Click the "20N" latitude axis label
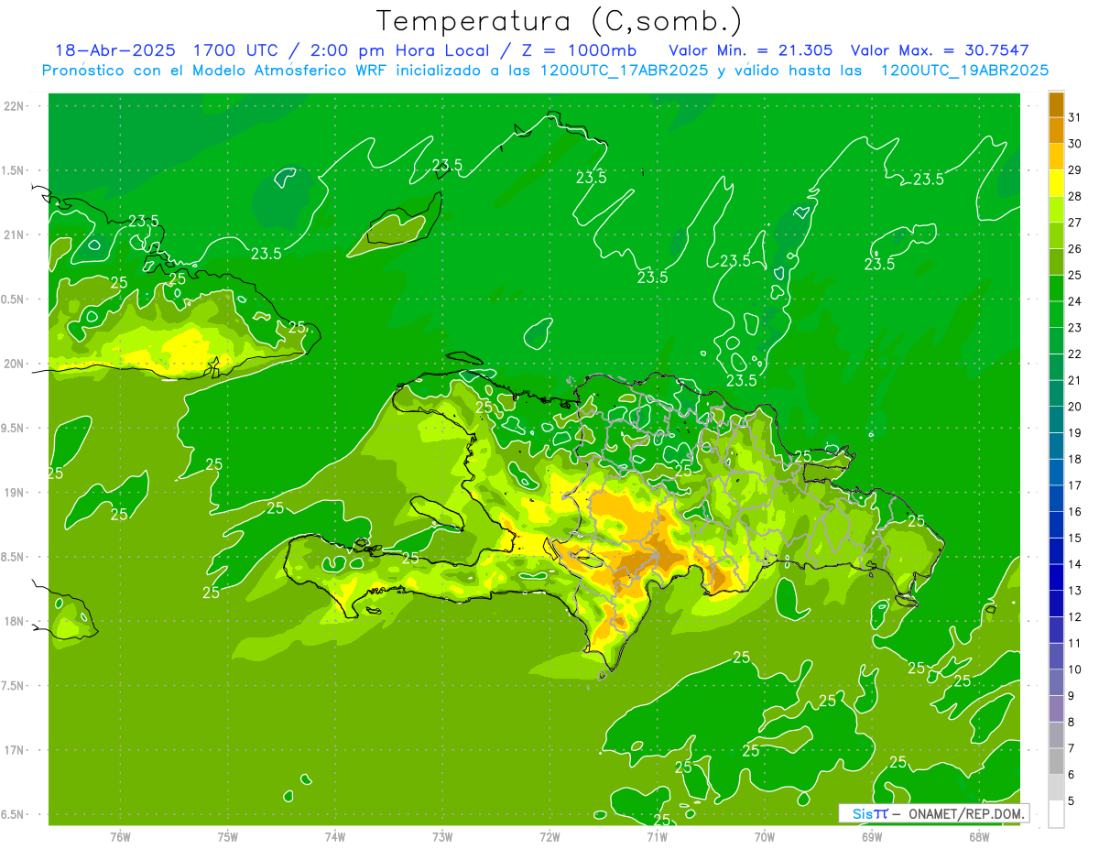Viewport: 1099px width, 849px height. point(15,364)
